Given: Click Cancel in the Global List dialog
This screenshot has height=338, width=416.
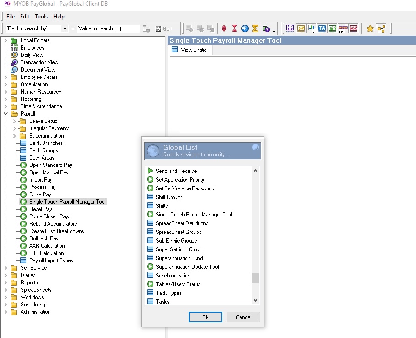Looking at the screenshot, I should tap(244, 317).
